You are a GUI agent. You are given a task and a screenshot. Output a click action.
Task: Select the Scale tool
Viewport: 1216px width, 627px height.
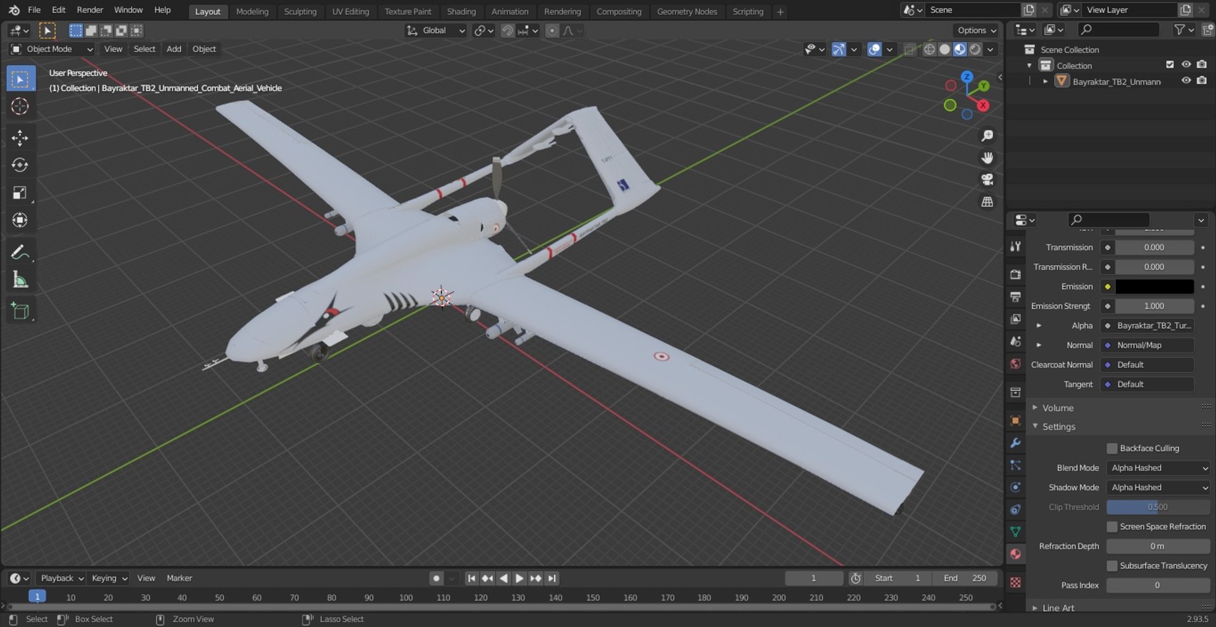20,192
